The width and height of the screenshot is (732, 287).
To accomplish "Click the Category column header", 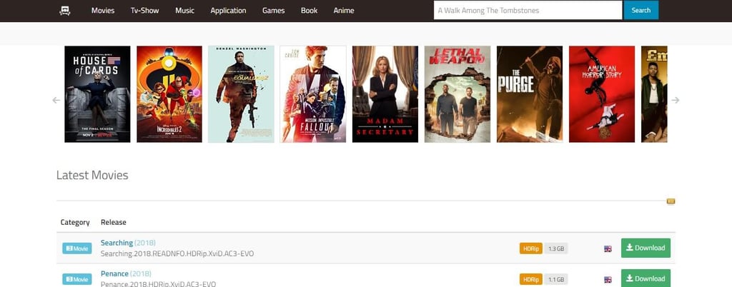I will pos(75,222).
